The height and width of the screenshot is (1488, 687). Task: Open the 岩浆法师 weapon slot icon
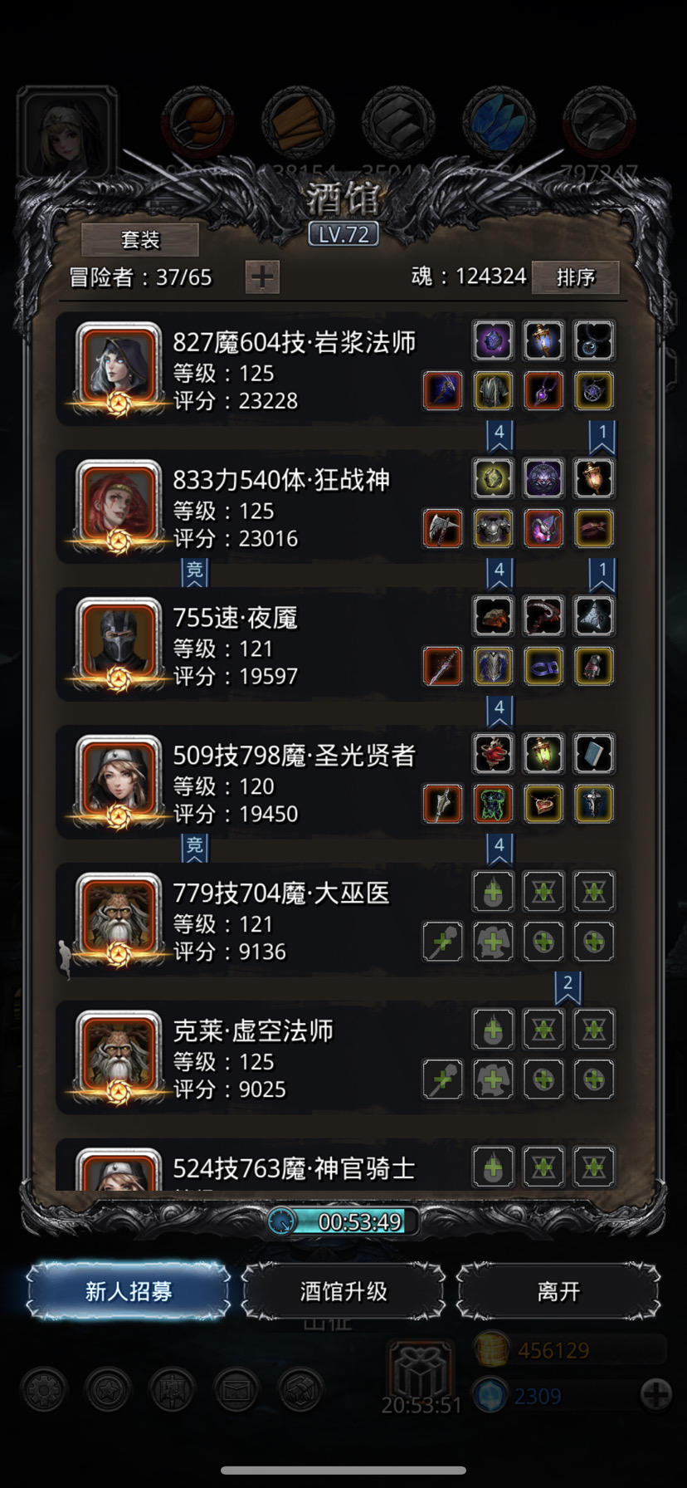[x=442, y=390]
